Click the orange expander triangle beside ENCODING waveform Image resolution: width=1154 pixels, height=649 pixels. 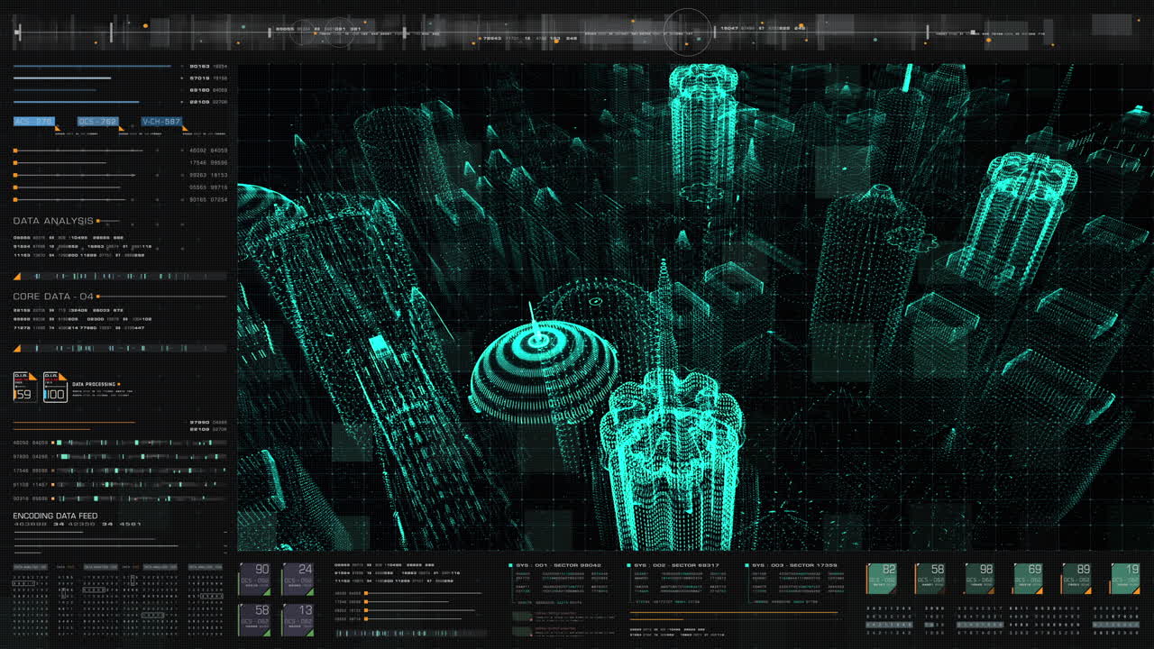point(17,351)
